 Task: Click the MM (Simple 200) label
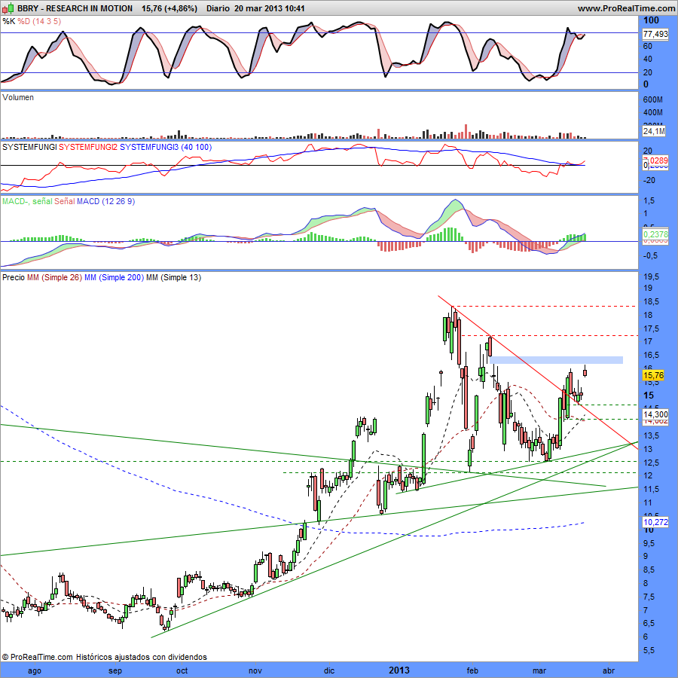pos(114,277)
